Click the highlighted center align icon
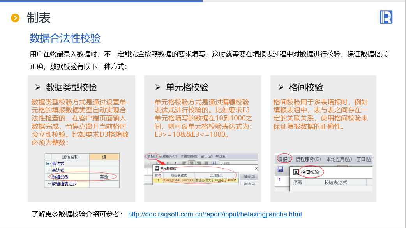 [x=192, y=163]
